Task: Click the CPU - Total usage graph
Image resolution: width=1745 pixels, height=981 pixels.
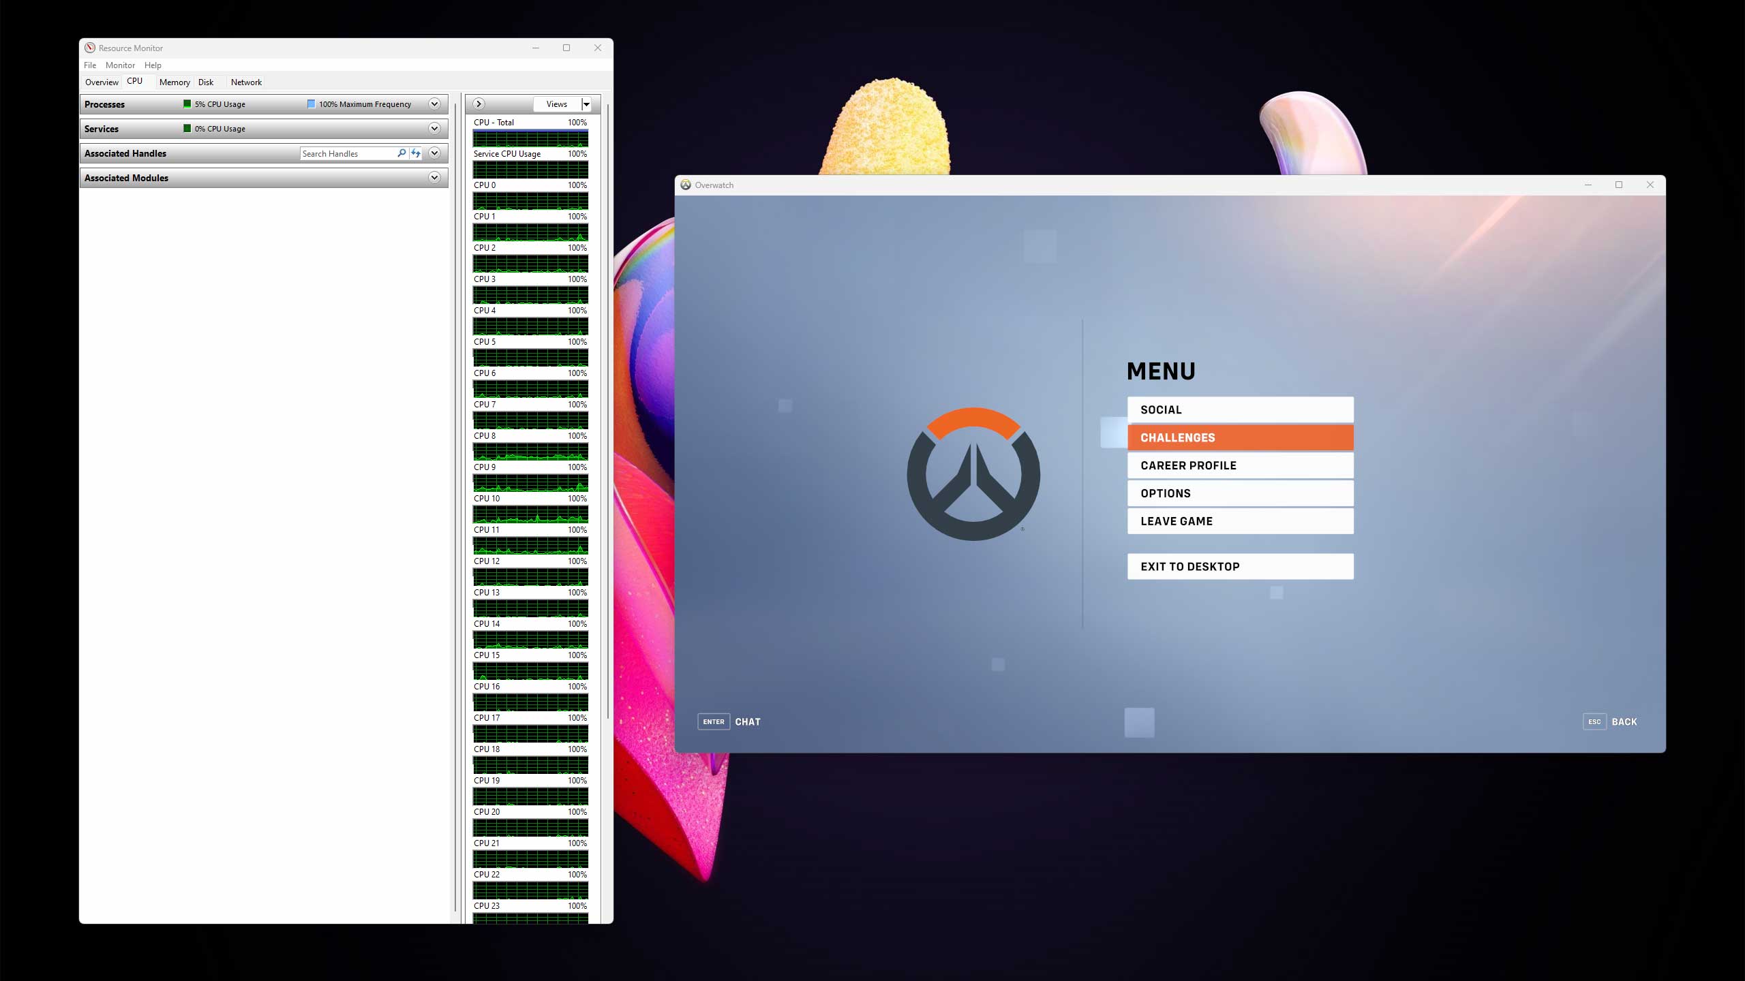Action: tap(530, 138)
